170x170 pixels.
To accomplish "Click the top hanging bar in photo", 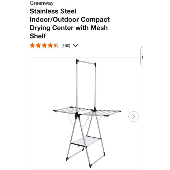I will 87,61.
